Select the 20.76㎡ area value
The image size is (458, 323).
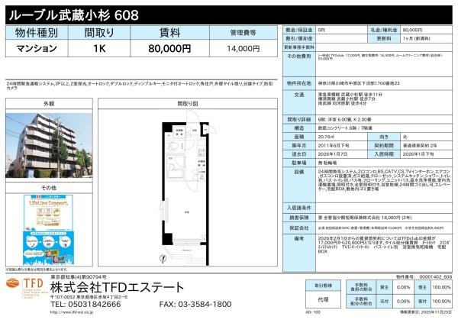pos(326,137)
